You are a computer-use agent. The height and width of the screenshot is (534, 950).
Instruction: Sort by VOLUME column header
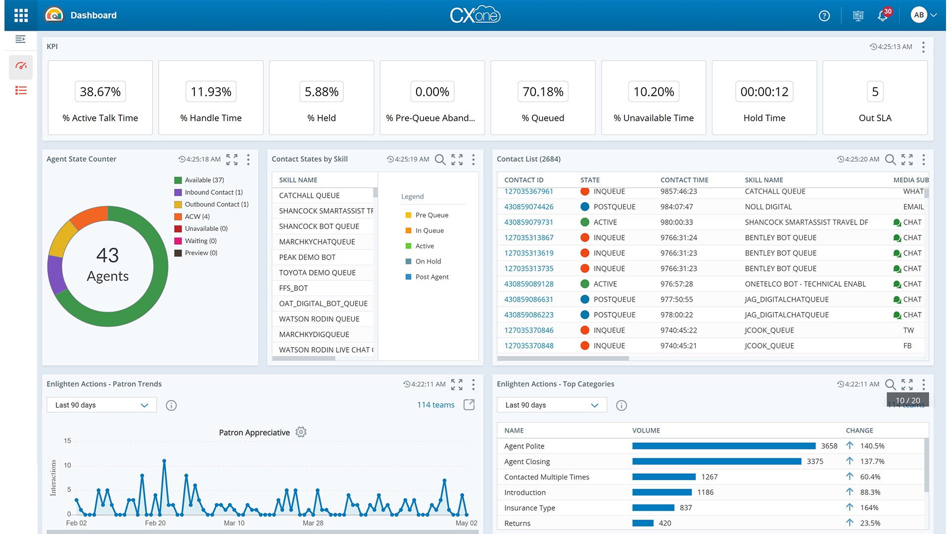tap(646, 431)
